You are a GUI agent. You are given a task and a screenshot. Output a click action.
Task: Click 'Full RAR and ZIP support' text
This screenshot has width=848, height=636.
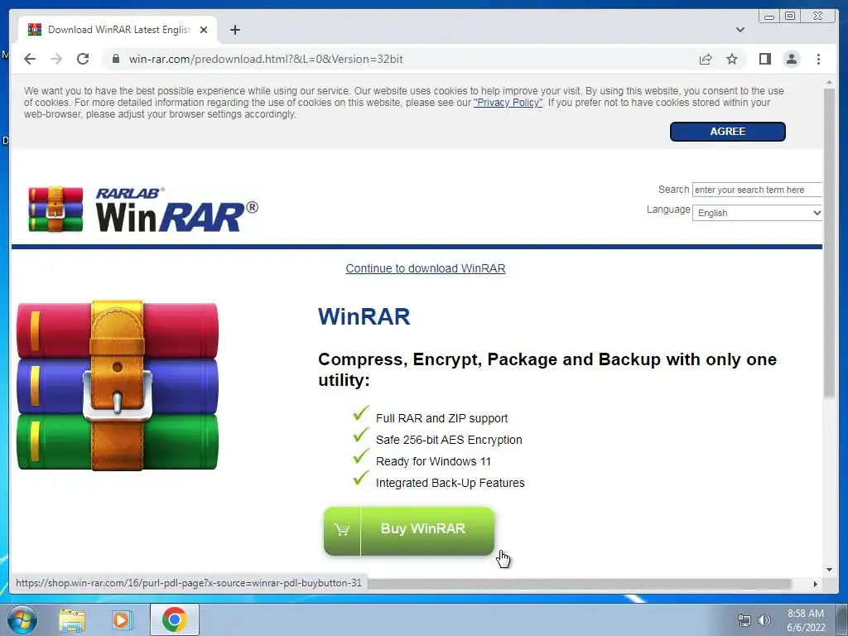click(442, 418)
